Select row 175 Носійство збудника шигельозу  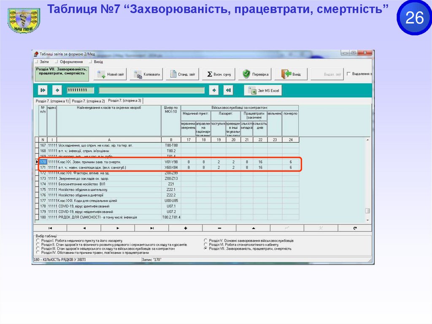tap(167, 190)
